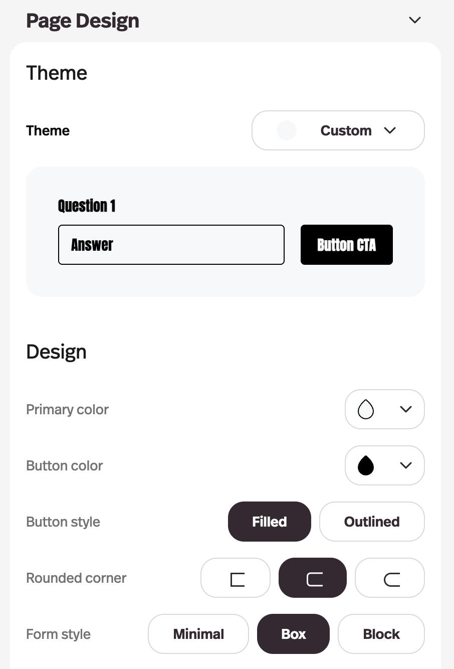Select the sharp corner style icon
454x669 pixels.
(x=236, y=578)
